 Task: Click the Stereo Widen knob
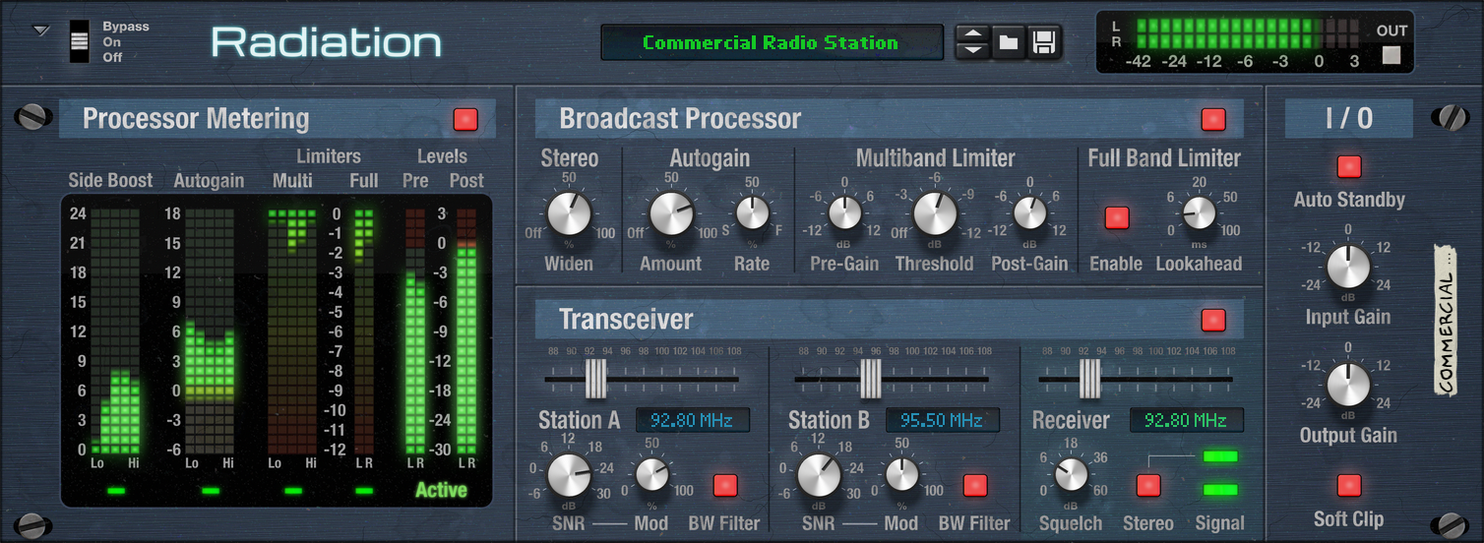click(569, 214)
